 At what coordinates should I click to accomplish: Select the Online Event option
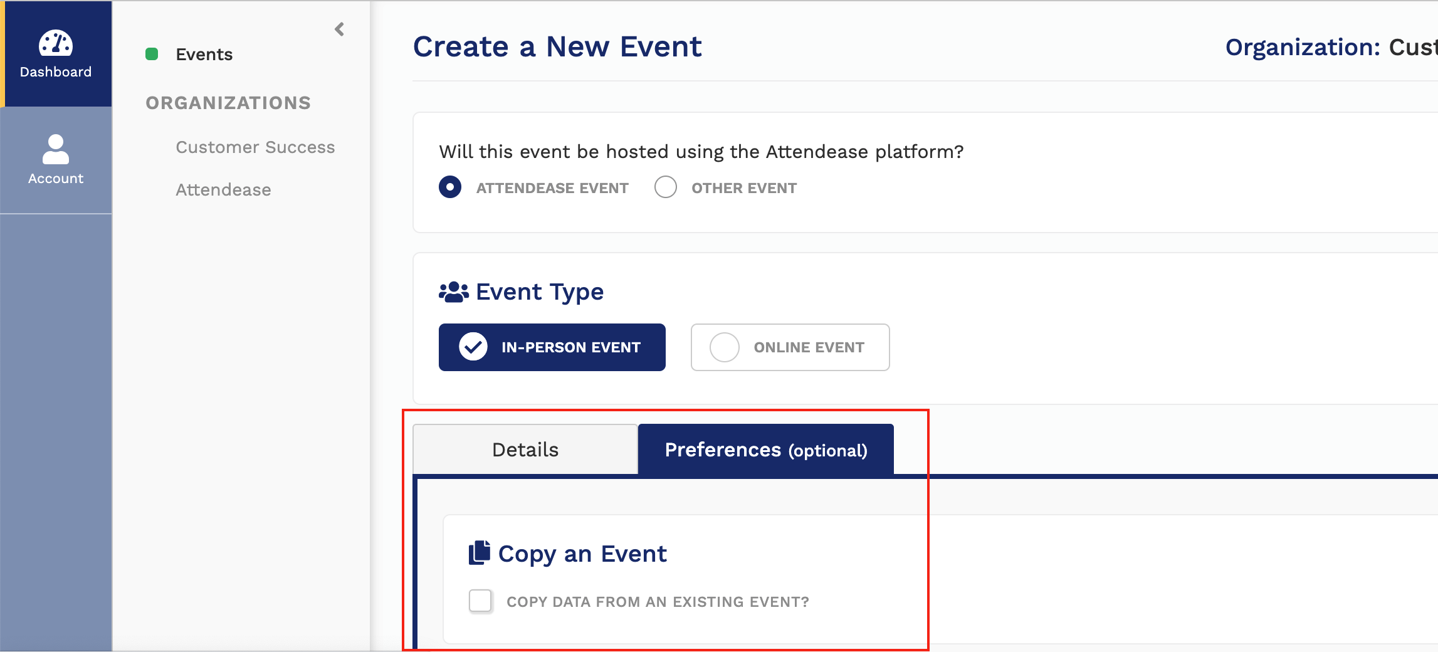[789, 347]
